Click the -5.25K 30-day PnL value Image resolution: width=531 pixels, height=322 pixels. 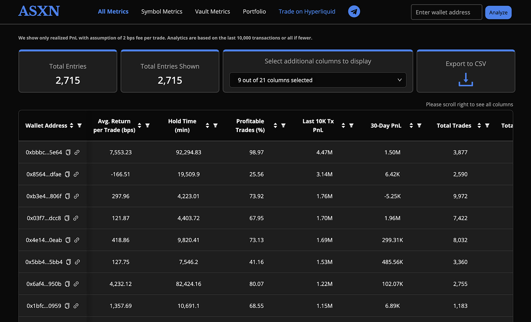click(x=392, y=196)
